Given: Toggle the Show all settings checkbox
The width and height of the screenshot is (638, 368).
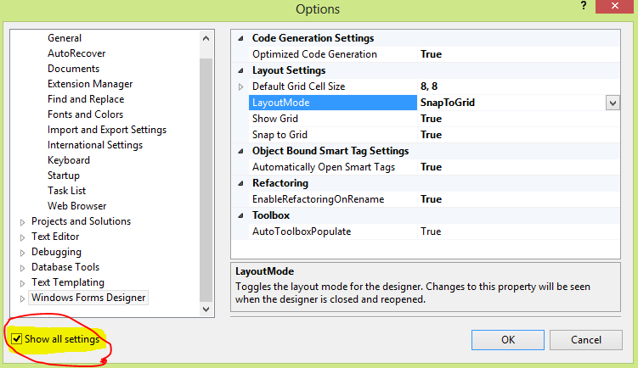Looking at the screenshot, I should point(16,339).
